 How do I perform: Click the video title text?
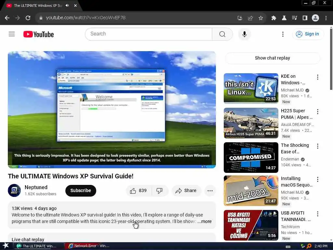[x=71, y=176]
